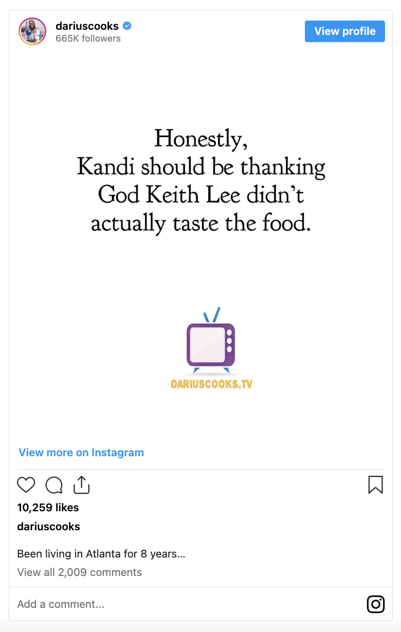401x632 pixels.
Task: Click the DARIUSCOOKS.TV yellow text
Action: point(211,384)
